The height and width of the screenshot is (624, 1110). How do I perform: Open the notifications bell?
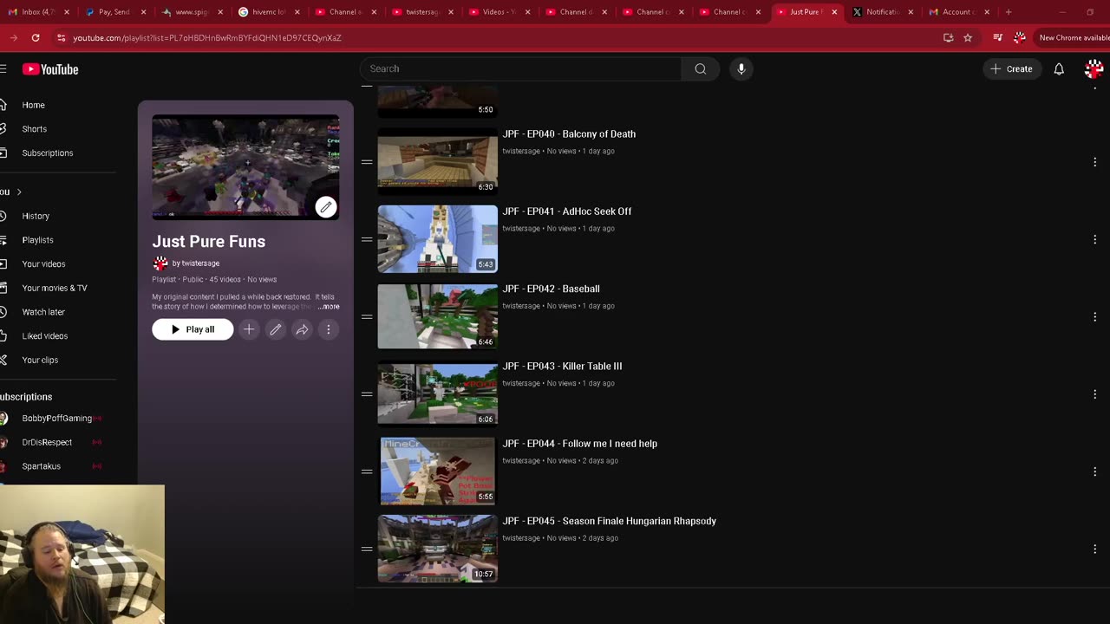1059,68
